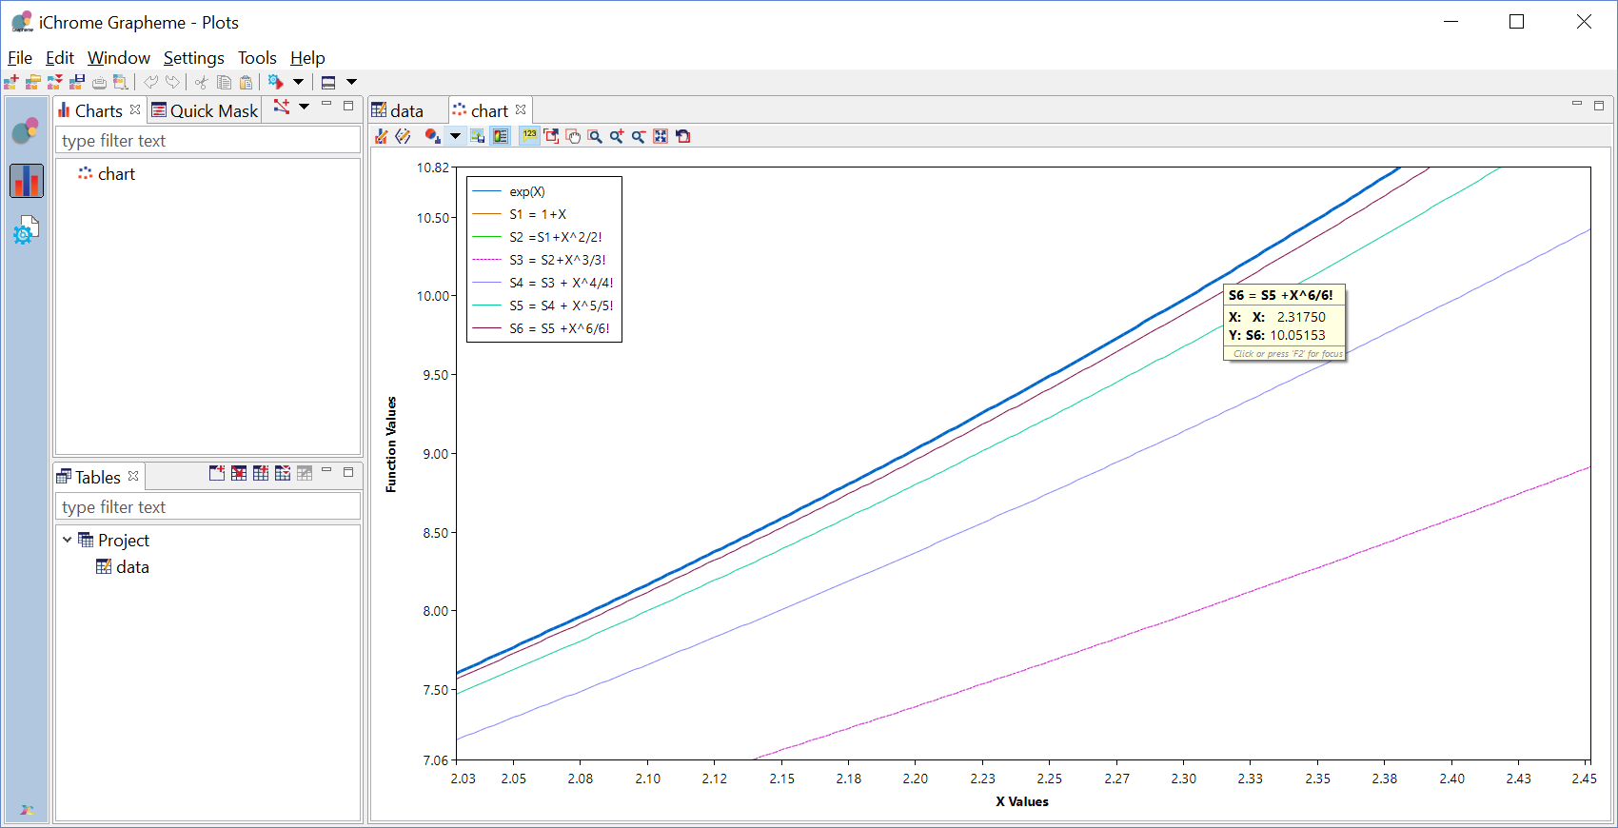Click the chart type pie/bar icon
Screen dimensions: 1618x828
[433, 136]
